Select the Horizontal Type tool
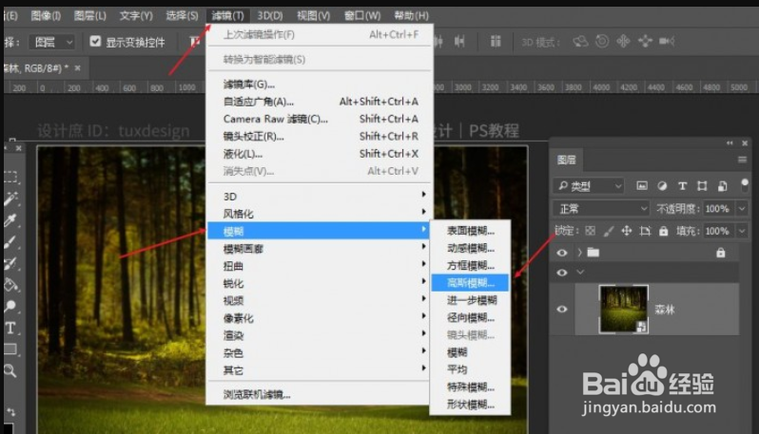 [10, 329]
